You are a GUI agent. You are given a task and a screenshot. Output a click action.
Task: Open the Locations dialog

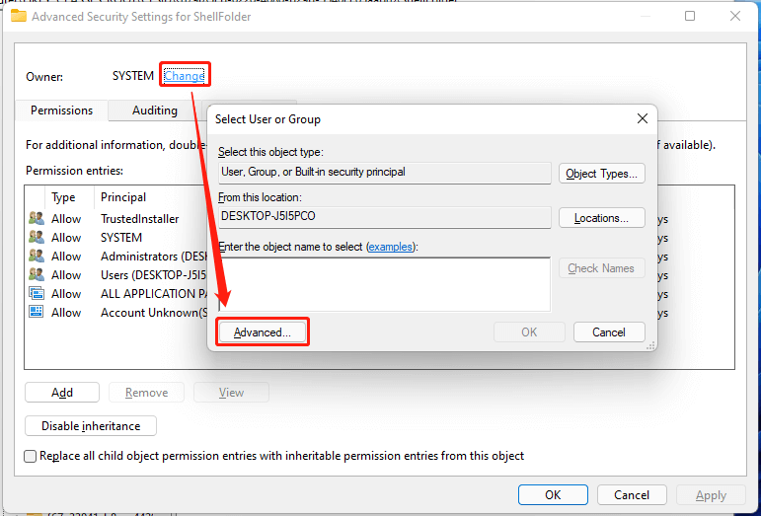[x=602, y=218]
